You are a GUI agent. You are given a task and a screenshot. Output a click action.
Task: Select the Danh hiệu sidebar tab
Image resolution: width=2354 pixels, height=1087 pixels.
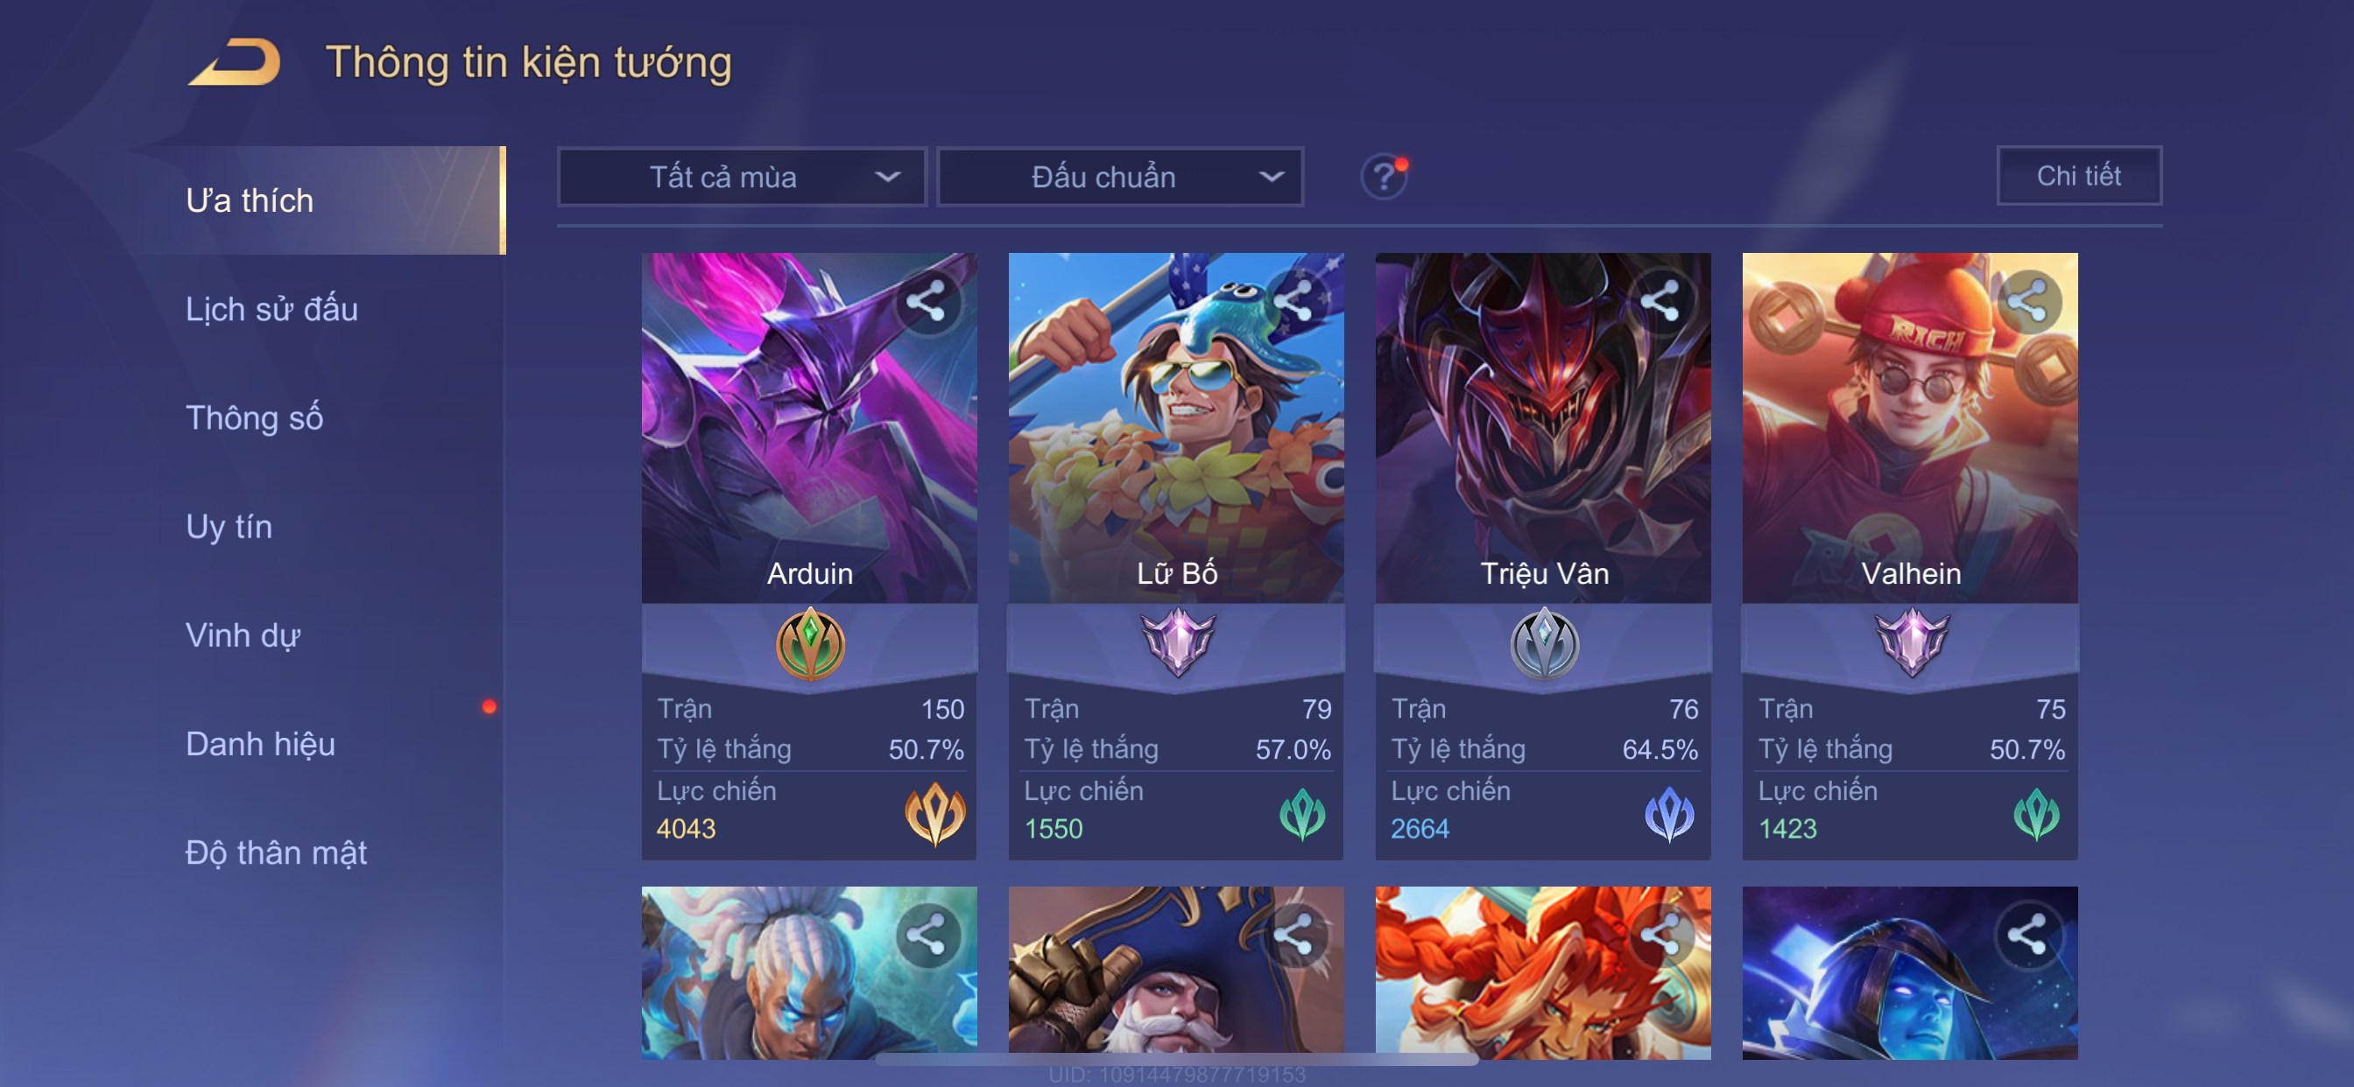(260, 744)
